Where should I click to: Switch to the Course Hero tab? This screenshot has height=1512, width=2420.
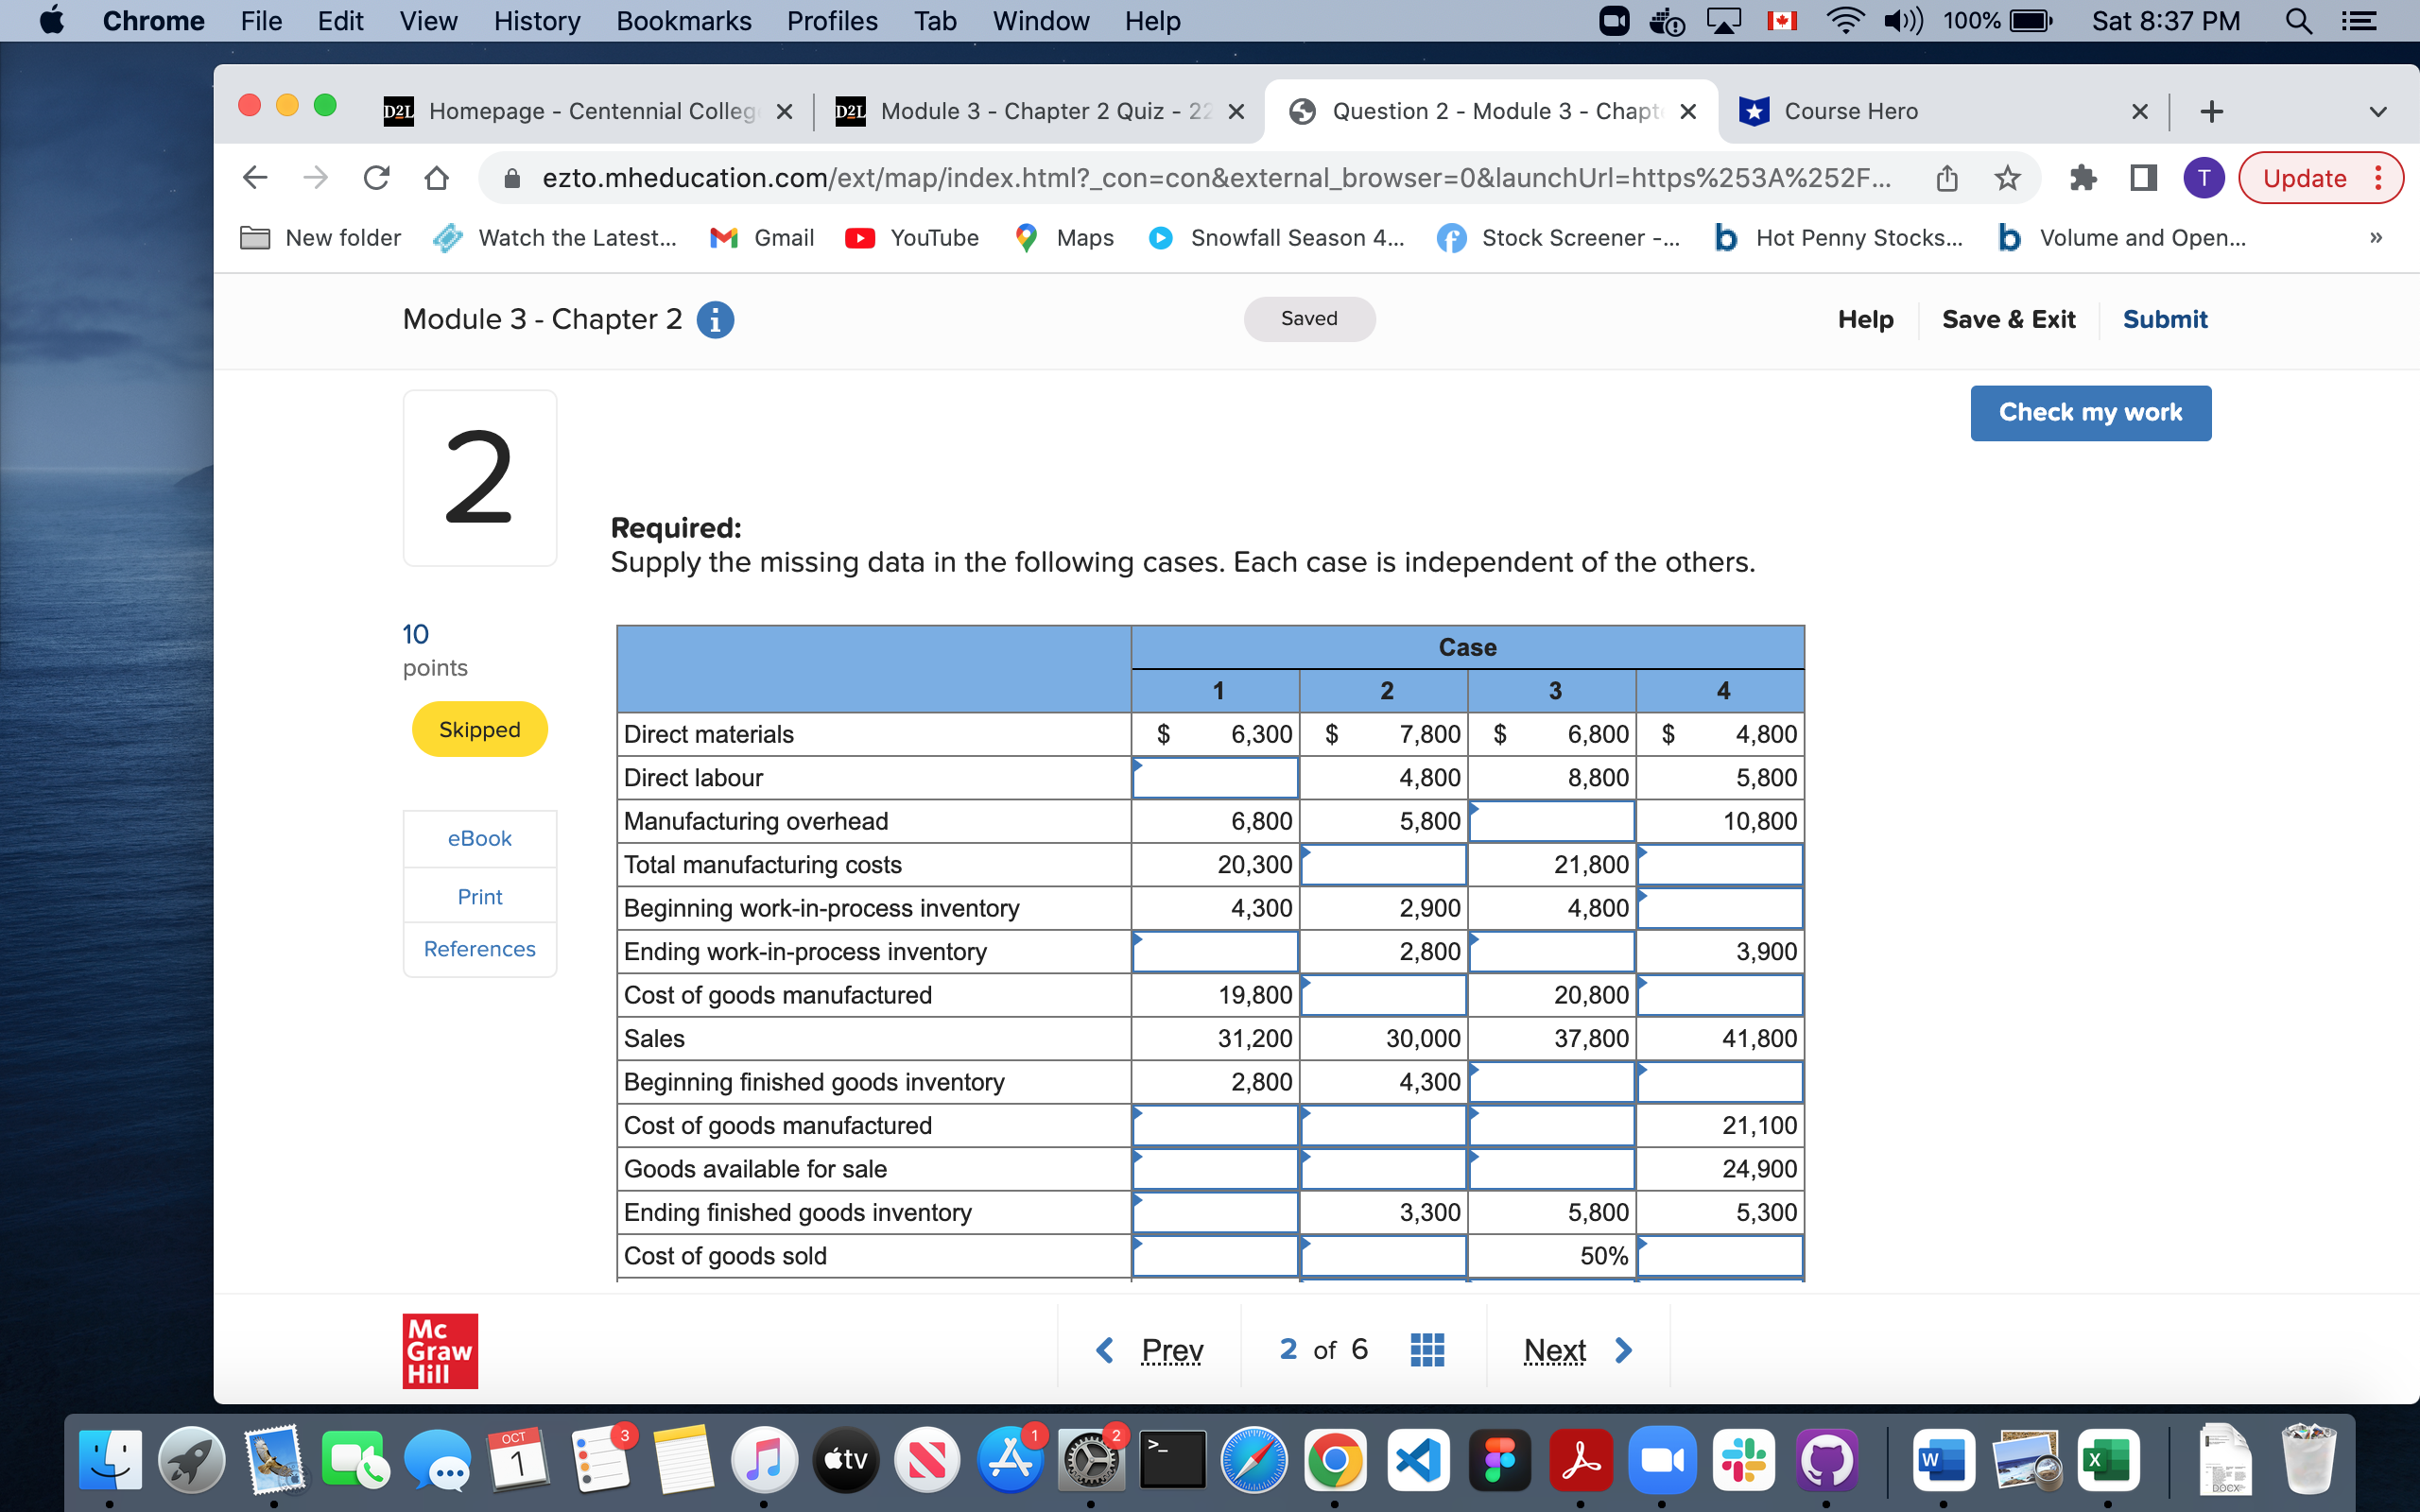1851,111
